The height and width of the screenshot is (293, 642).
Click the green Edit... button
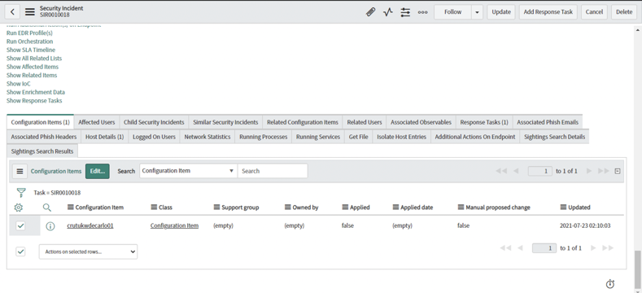pyautogui.click(x=98, y=171)
